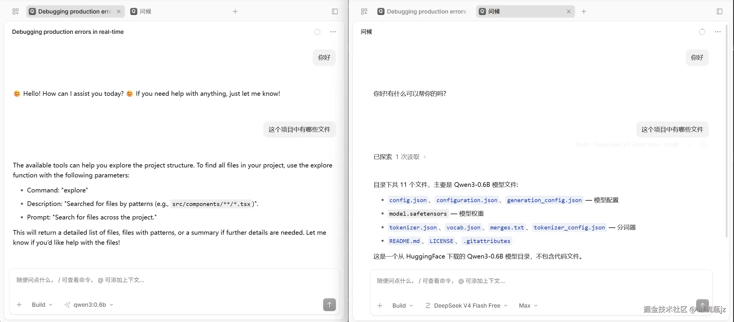The width and height of the screenshot is (734, 322).
Task: Toggle the side panel icon in the left window
Action: coord(335,11)
